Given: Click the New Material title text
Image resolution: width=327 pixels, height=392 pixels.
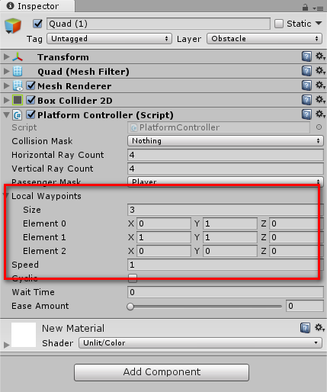Looking at the screenshot, I should point(73,328).
